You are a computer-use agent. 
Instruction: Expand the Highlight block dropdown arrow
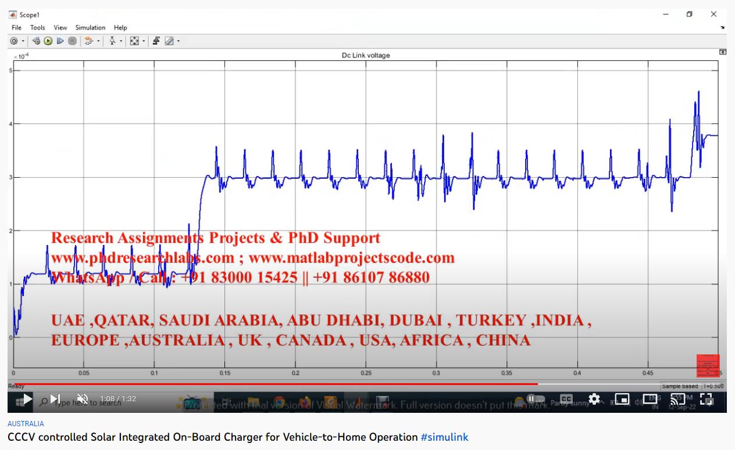click(x=98, y=41)
